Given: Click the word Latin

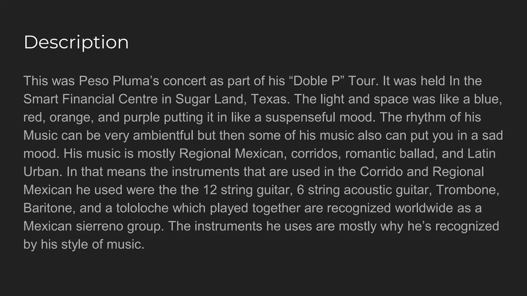Looking at the screenshot, I should [x=481, y=154].
